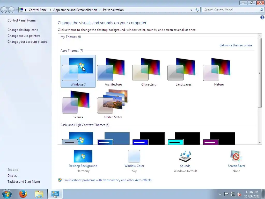Click the taskbar clock and date
The image size is (265, 199).
coord(252,194)
